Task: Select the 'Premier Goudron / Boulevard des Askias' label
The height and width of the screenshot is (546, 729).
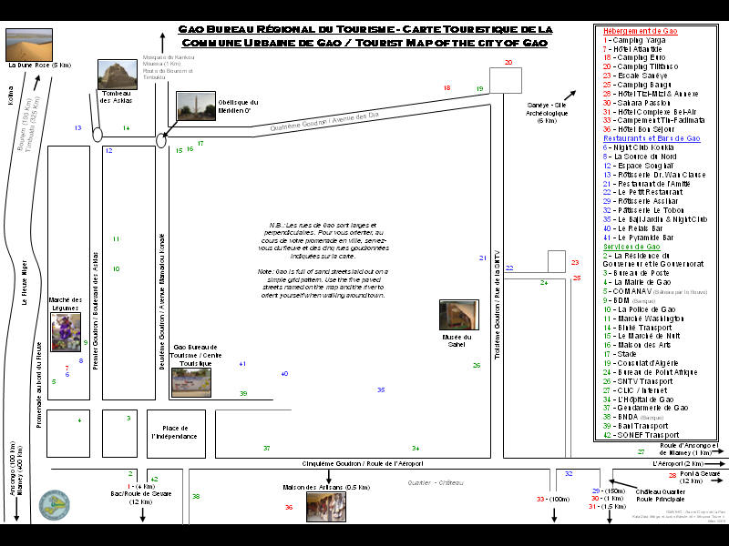Action: (96, 311)
